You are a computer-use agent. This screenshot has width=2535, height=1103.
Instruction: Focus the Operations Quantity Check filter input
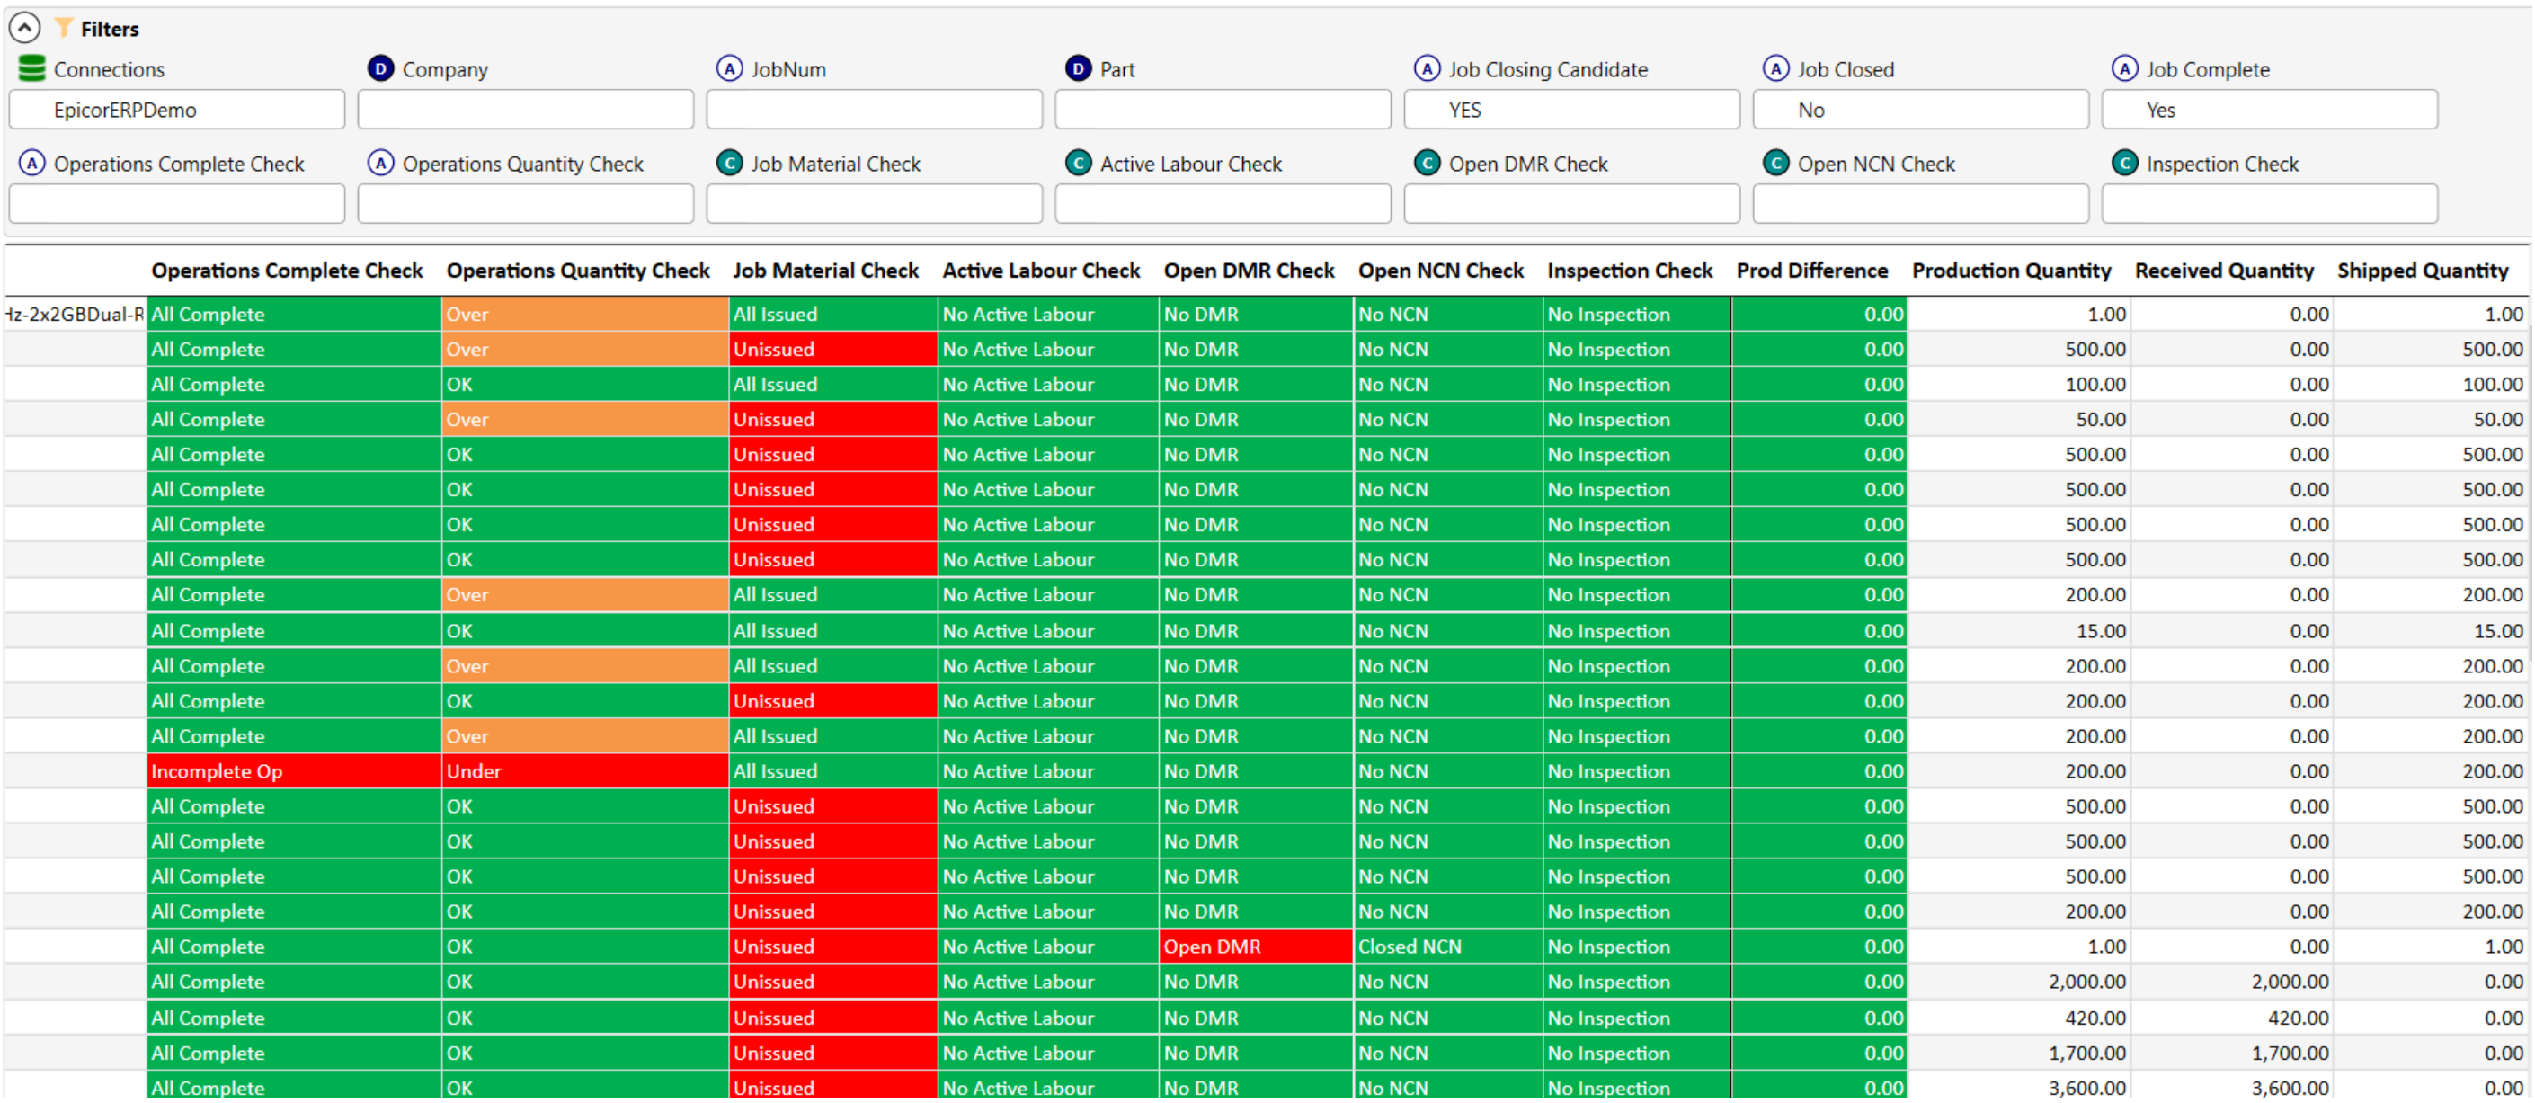point(526,204)
